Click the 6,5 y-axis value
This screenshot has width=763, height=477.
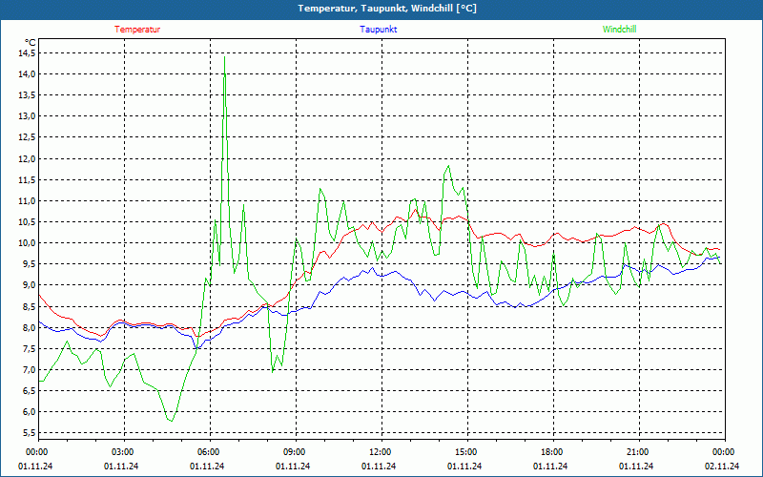(x=30, y=391)
